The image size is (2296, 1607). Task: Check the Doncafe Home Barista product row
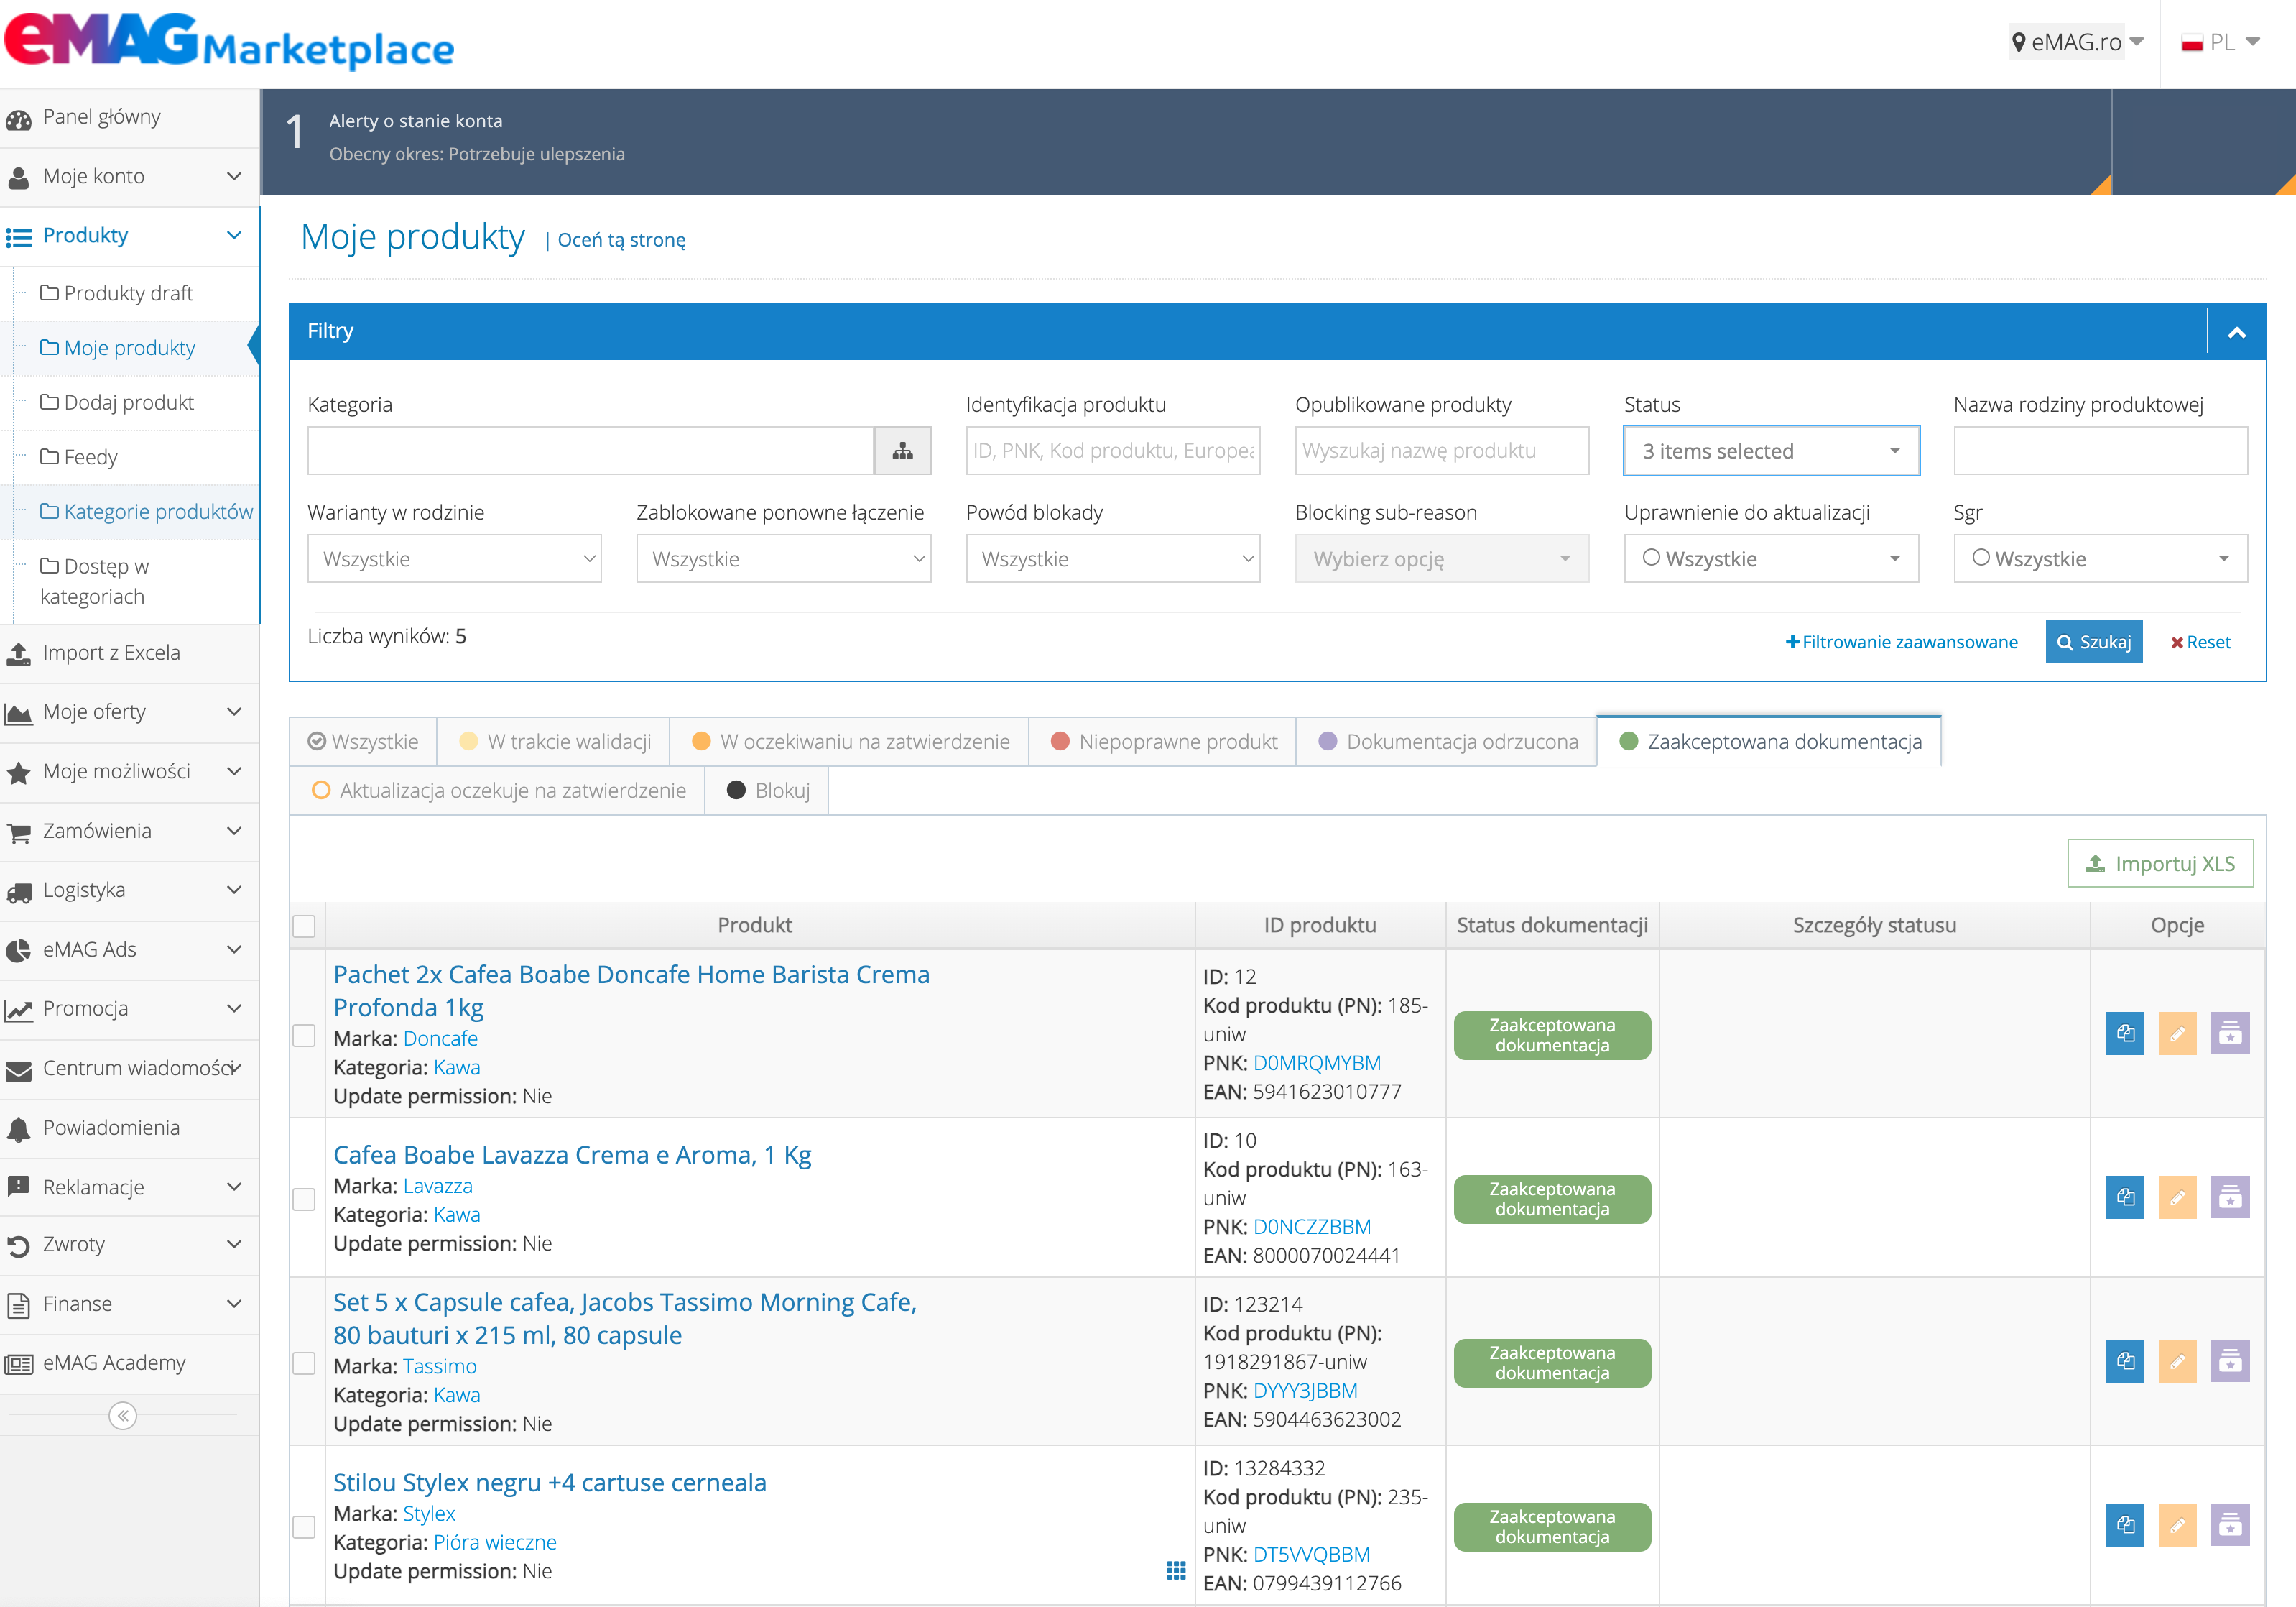[x=304, y=1036]
